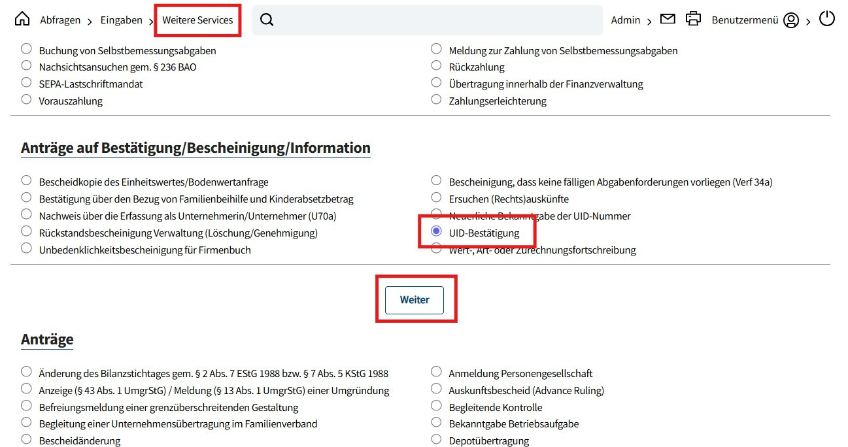848x447 pixels.
Task: Click the power logout icon
Action: pos(827,18)
